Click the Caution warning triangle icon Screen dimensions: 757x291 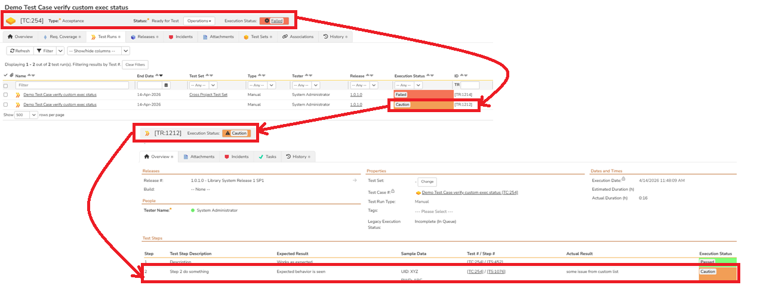point(227,133)
